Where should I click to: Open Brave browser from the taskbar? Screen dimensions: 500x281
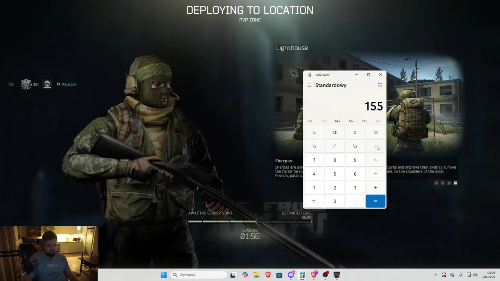click(x=268, y=275)
